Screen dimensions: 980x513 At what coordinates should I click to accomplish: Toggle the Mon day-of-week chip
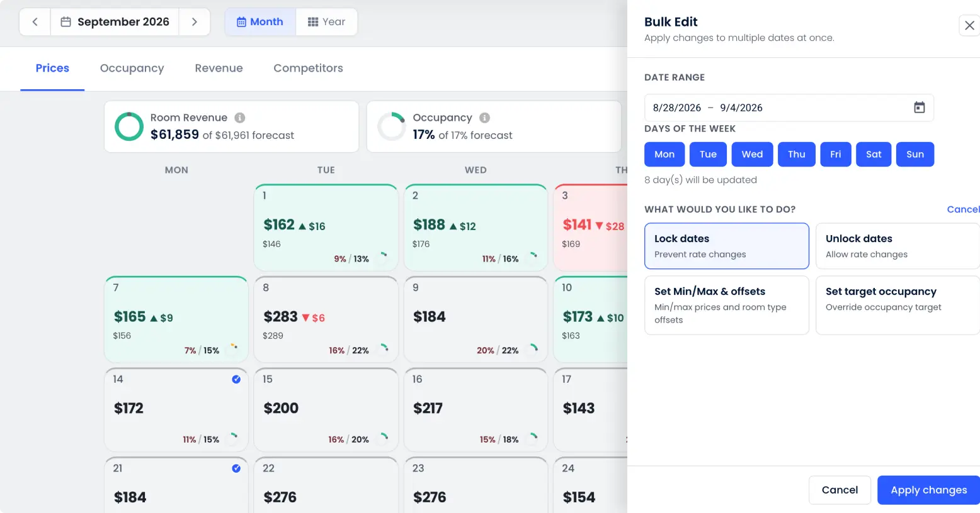(x=664, y=154)
